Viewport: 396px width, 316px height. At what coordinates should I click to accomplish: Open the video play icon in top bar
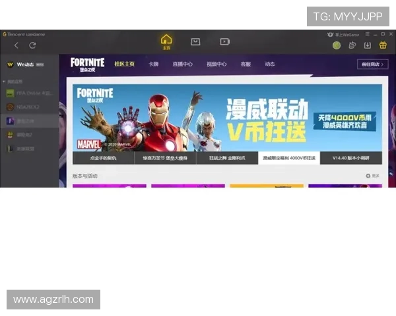coord(225,41)
